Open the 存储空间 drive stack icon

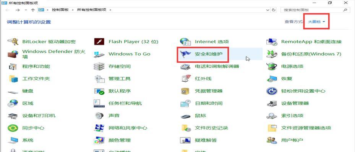pyautogui.click(x=99, y=66)
